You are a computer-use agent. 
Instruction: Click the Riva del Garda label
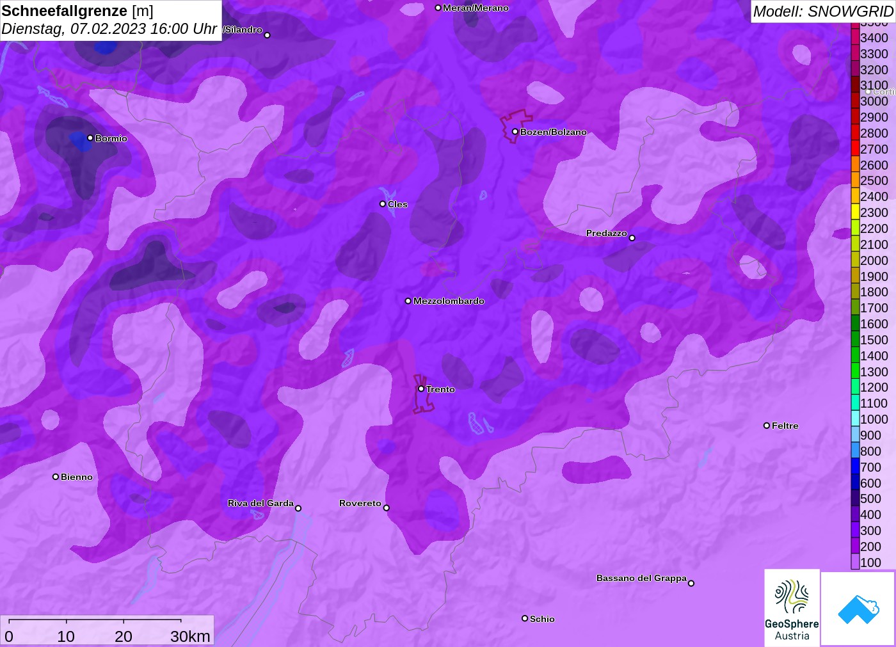click(260, 503)
